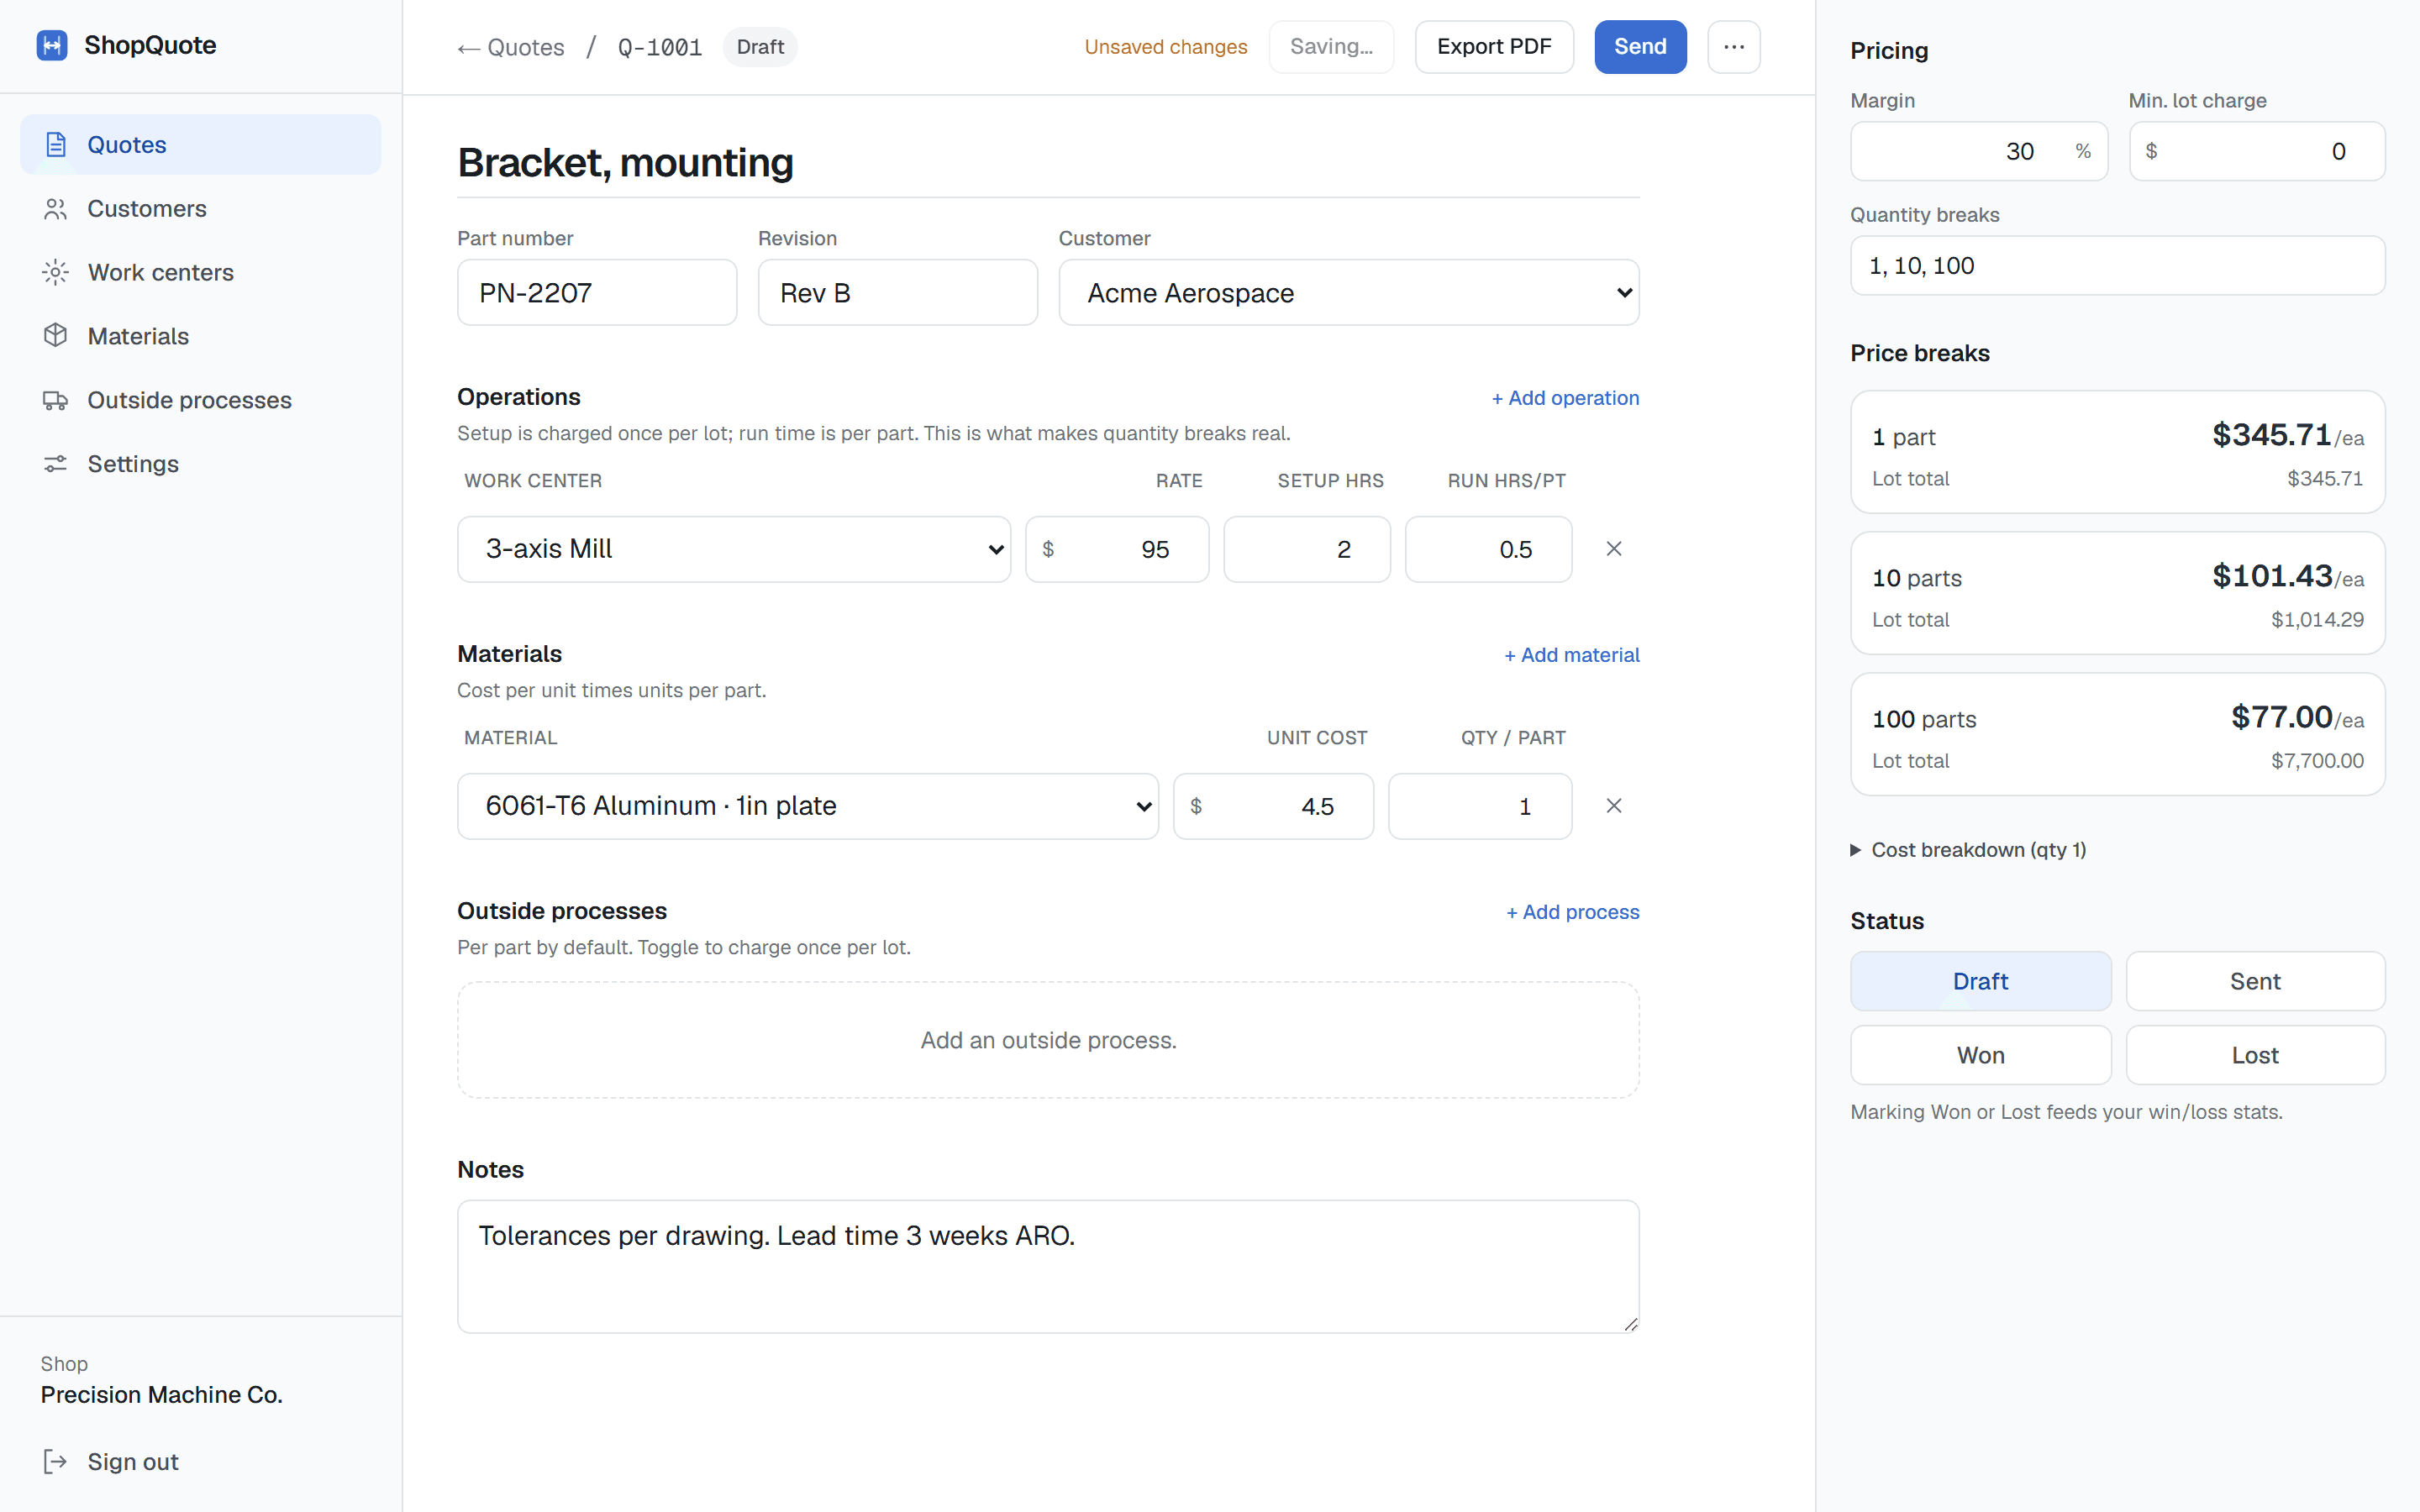Screen dimensions: 2420x1512
Task: Open the Customers page label
Action: (147, 208)
